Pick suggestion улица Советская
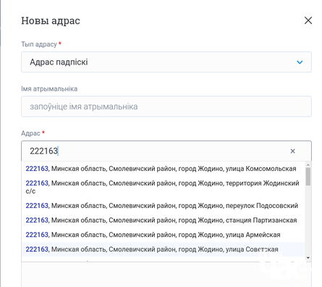Image resolution: width=322 pixels, height=287 pixels. coord(163,249)
